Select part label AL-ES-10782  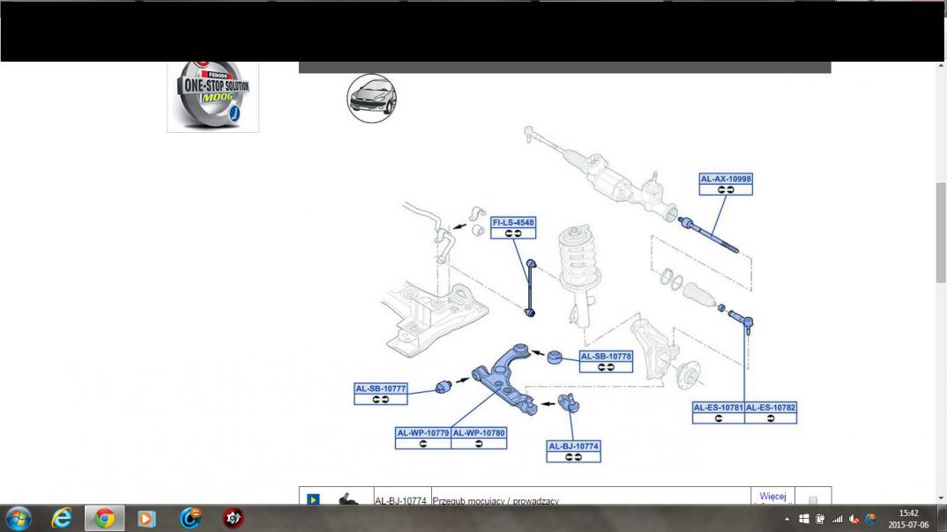pos(771,407)
